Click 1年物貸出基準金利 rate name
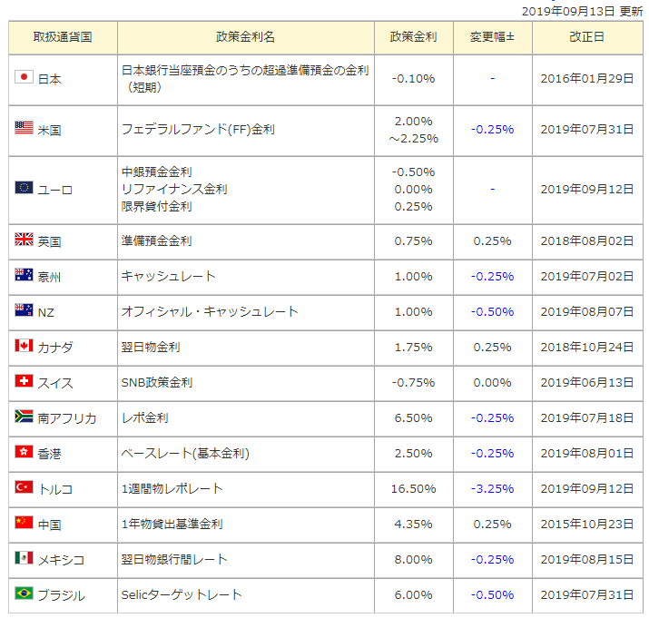 (172, 524)
